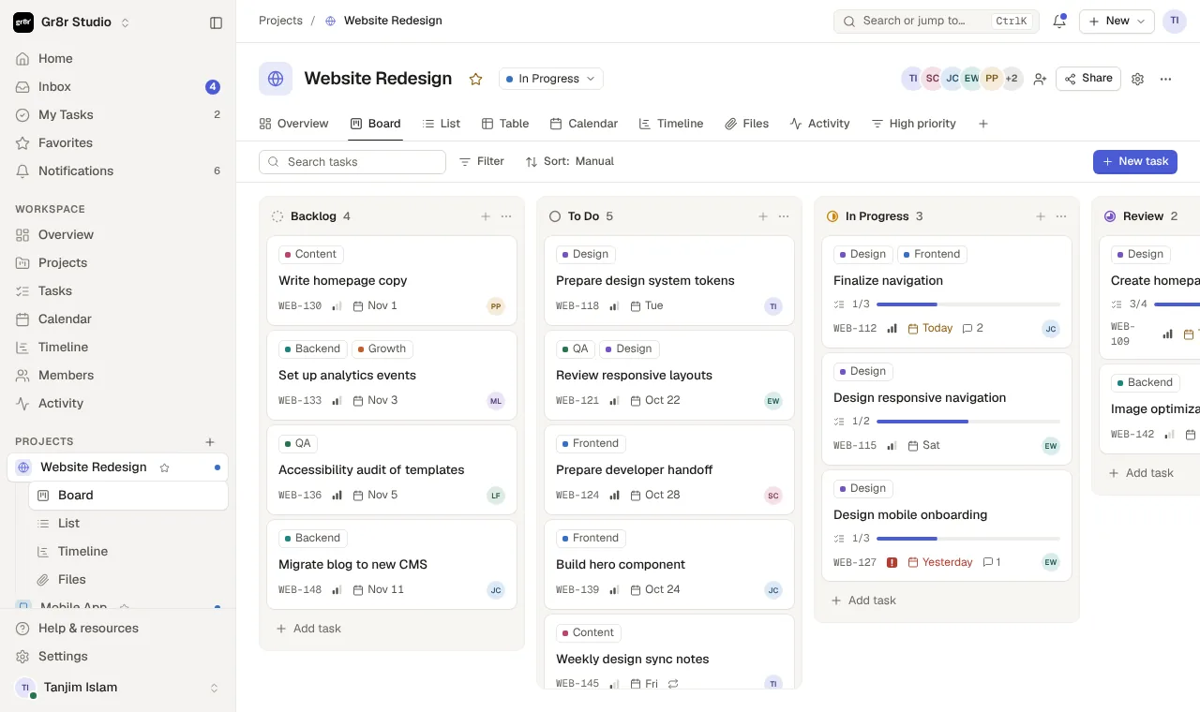Open project settings gear icon
The height and width of the screenshot is (712, 1200).
point(1137,79)
